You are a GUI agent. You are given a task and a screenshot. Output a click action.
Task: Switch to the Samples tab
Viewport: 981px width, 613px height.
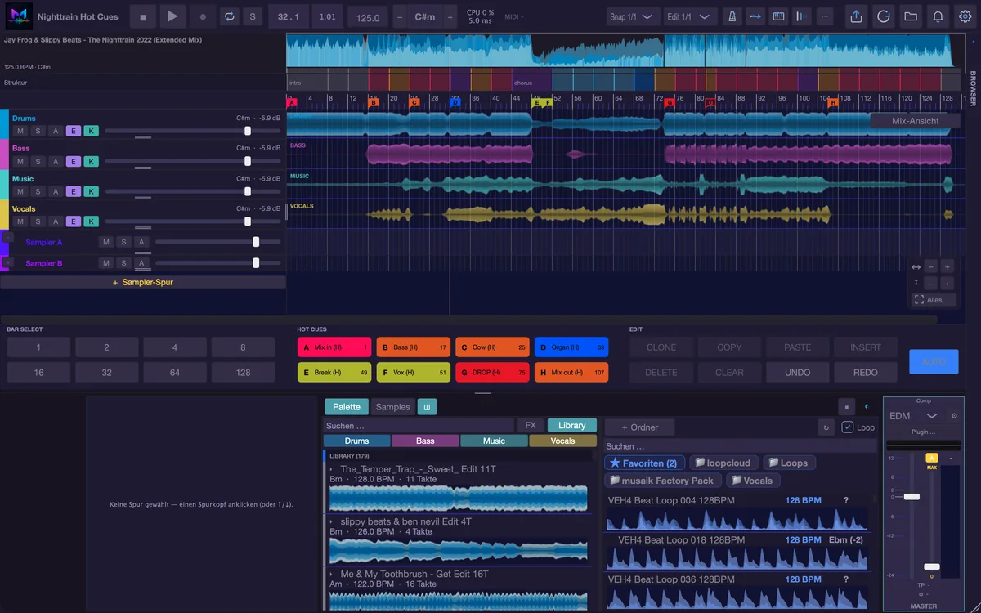tap(393, 407)
